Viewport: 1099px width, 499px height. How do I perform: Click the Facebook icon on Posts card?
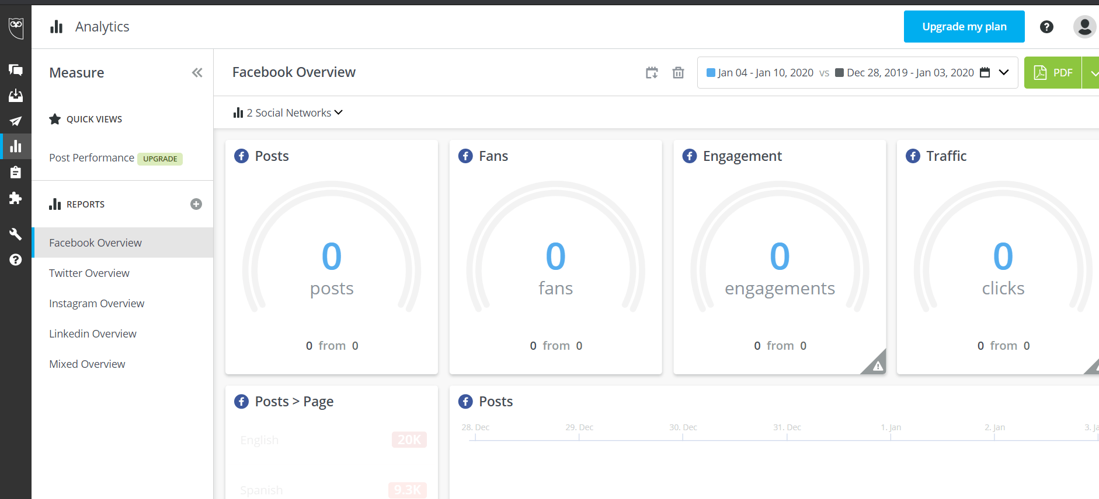241,156
